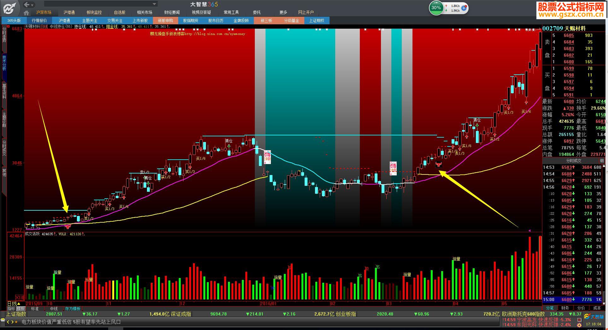Switch to the 股市日历 tab
Viewport: 608px width, 330px height.
[216, 20]
